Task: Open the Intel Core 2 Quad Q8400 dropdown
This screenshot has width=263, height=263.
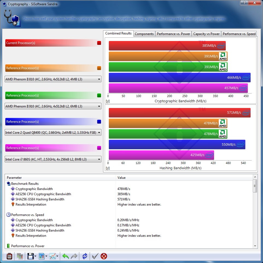Action: tap(53, 132)
